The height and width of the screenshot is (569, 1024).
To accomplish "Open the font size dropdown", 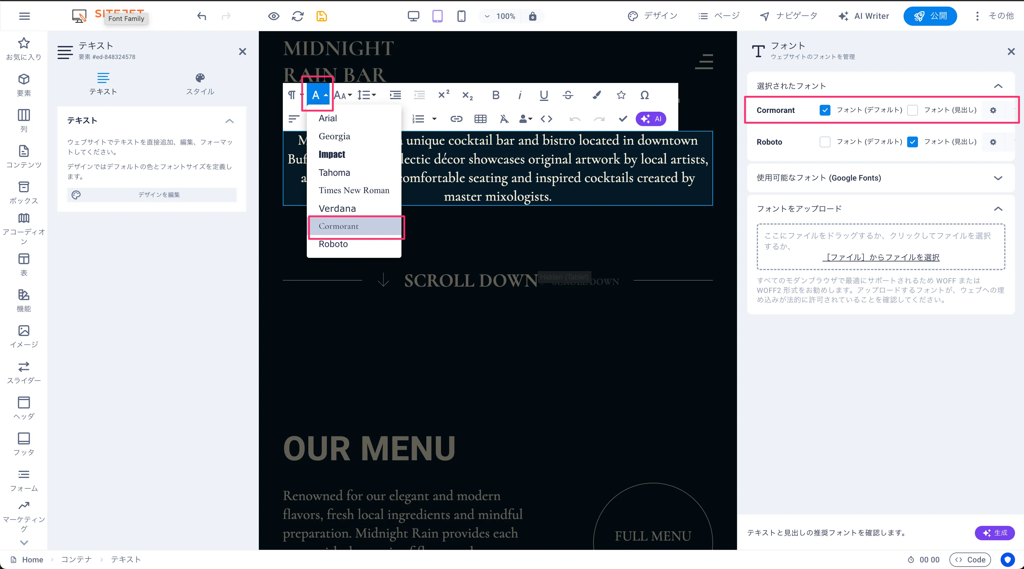I will [342, 95].
